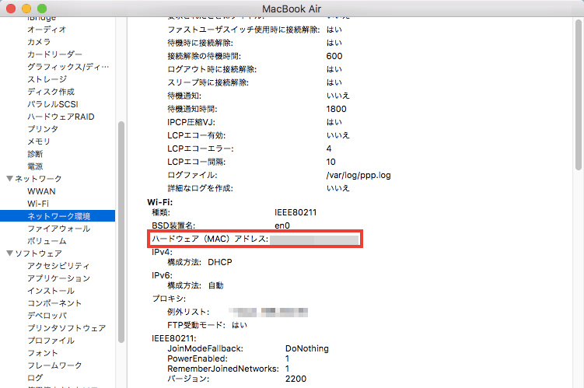Click the /var/log/ppp.log path value
Viewport: 584px width, 388px height.
point(358,175)
